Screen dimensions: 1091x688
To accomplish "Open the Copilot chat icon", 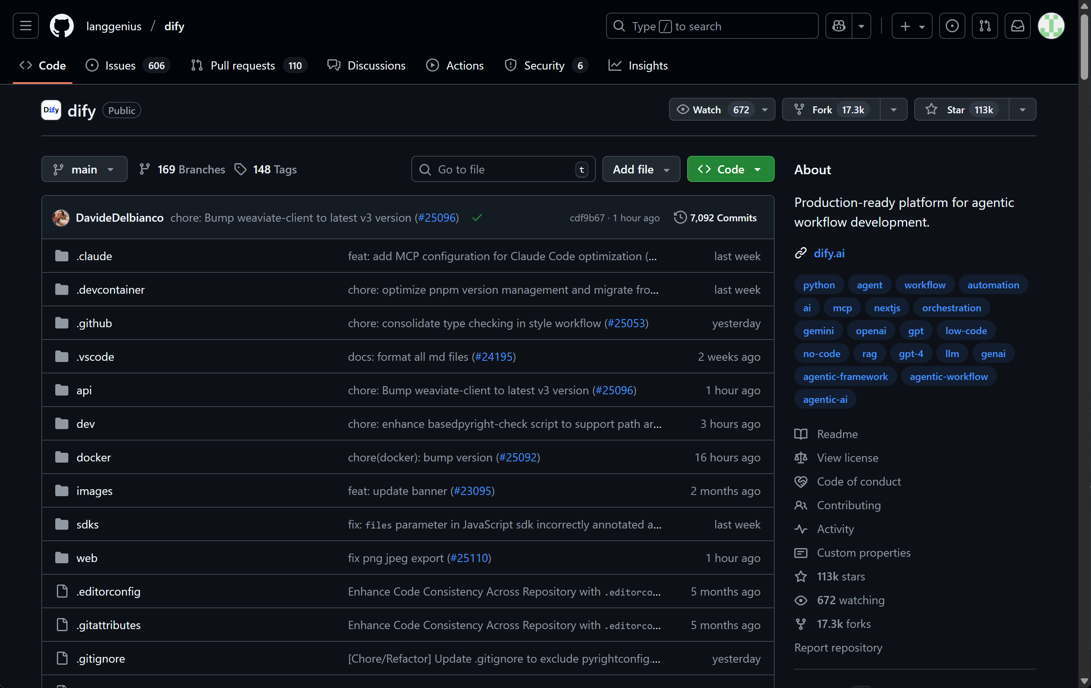I will tap(839, 26).
